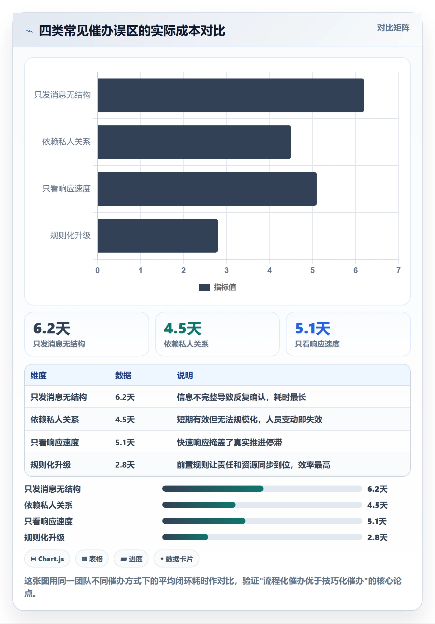The image size is (435, 624).
Task: Click the 对比矩阵 label in the header
Action: (393, 28)
